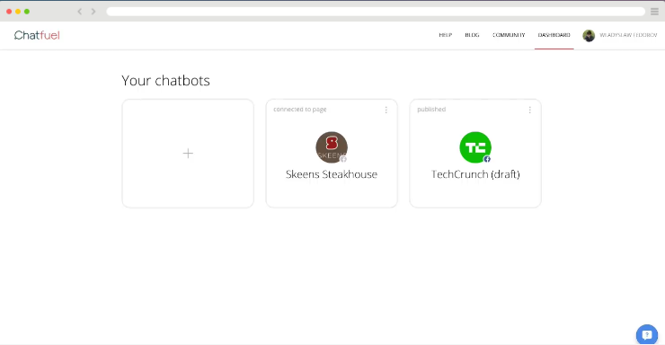
Task: Click the Chatfuel logo
Action: (x=37, y=35)
